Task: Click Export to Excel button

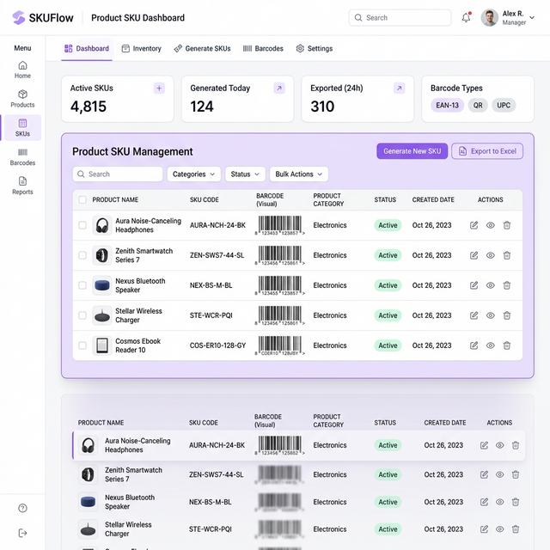Action: pos(487,151)
